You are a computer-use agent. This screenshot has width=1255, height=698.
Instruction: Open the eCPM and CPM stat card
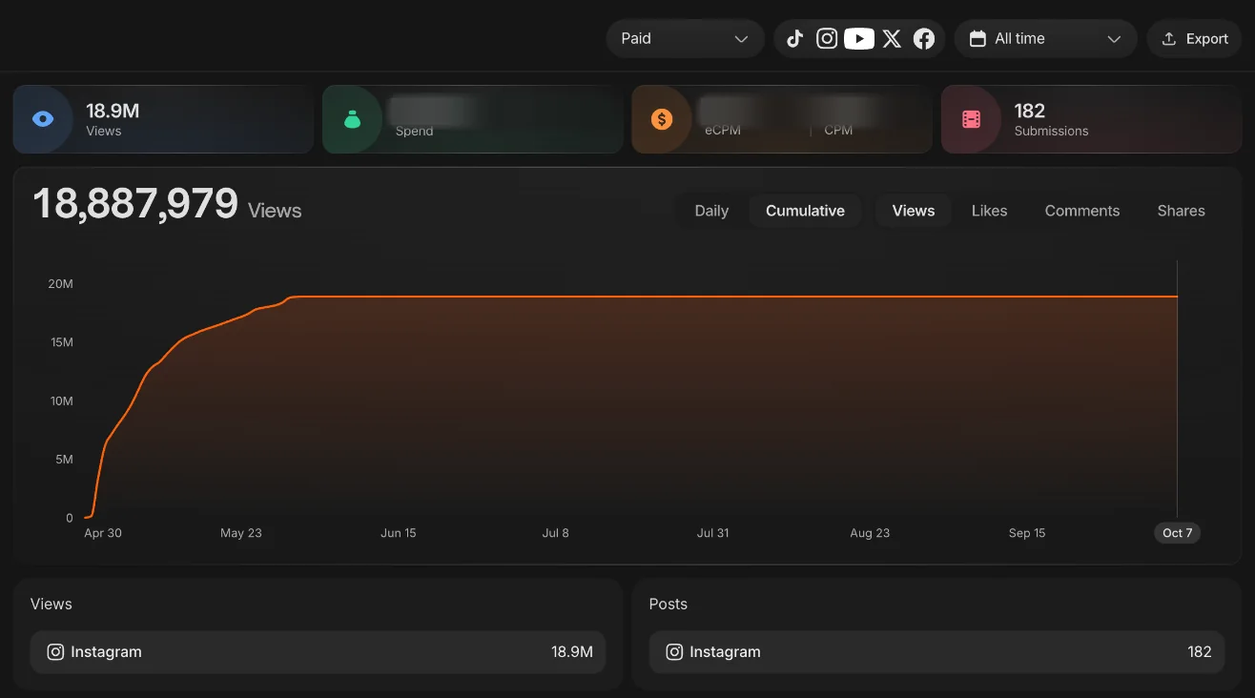782,119
